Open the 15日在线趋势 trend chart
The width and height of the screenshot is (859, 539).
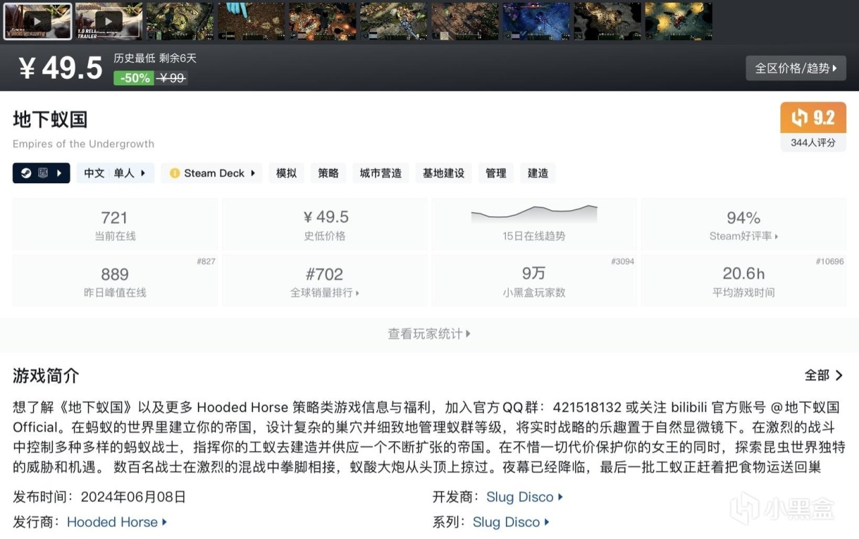tap(534, 224)
